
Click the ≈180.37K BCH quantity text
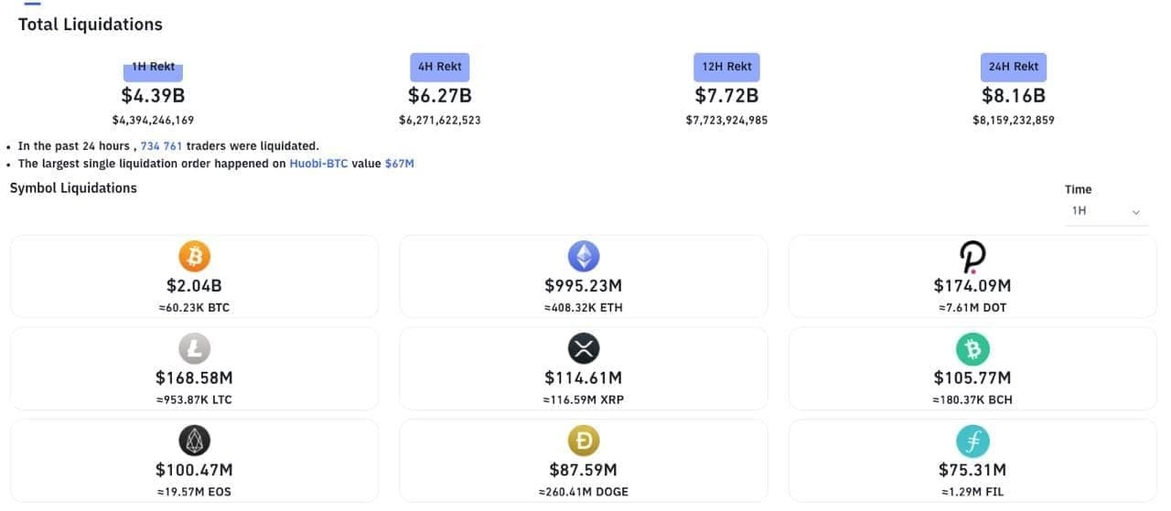(972, 400)
